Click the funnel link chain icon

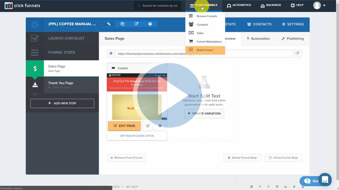pos(109,24)
